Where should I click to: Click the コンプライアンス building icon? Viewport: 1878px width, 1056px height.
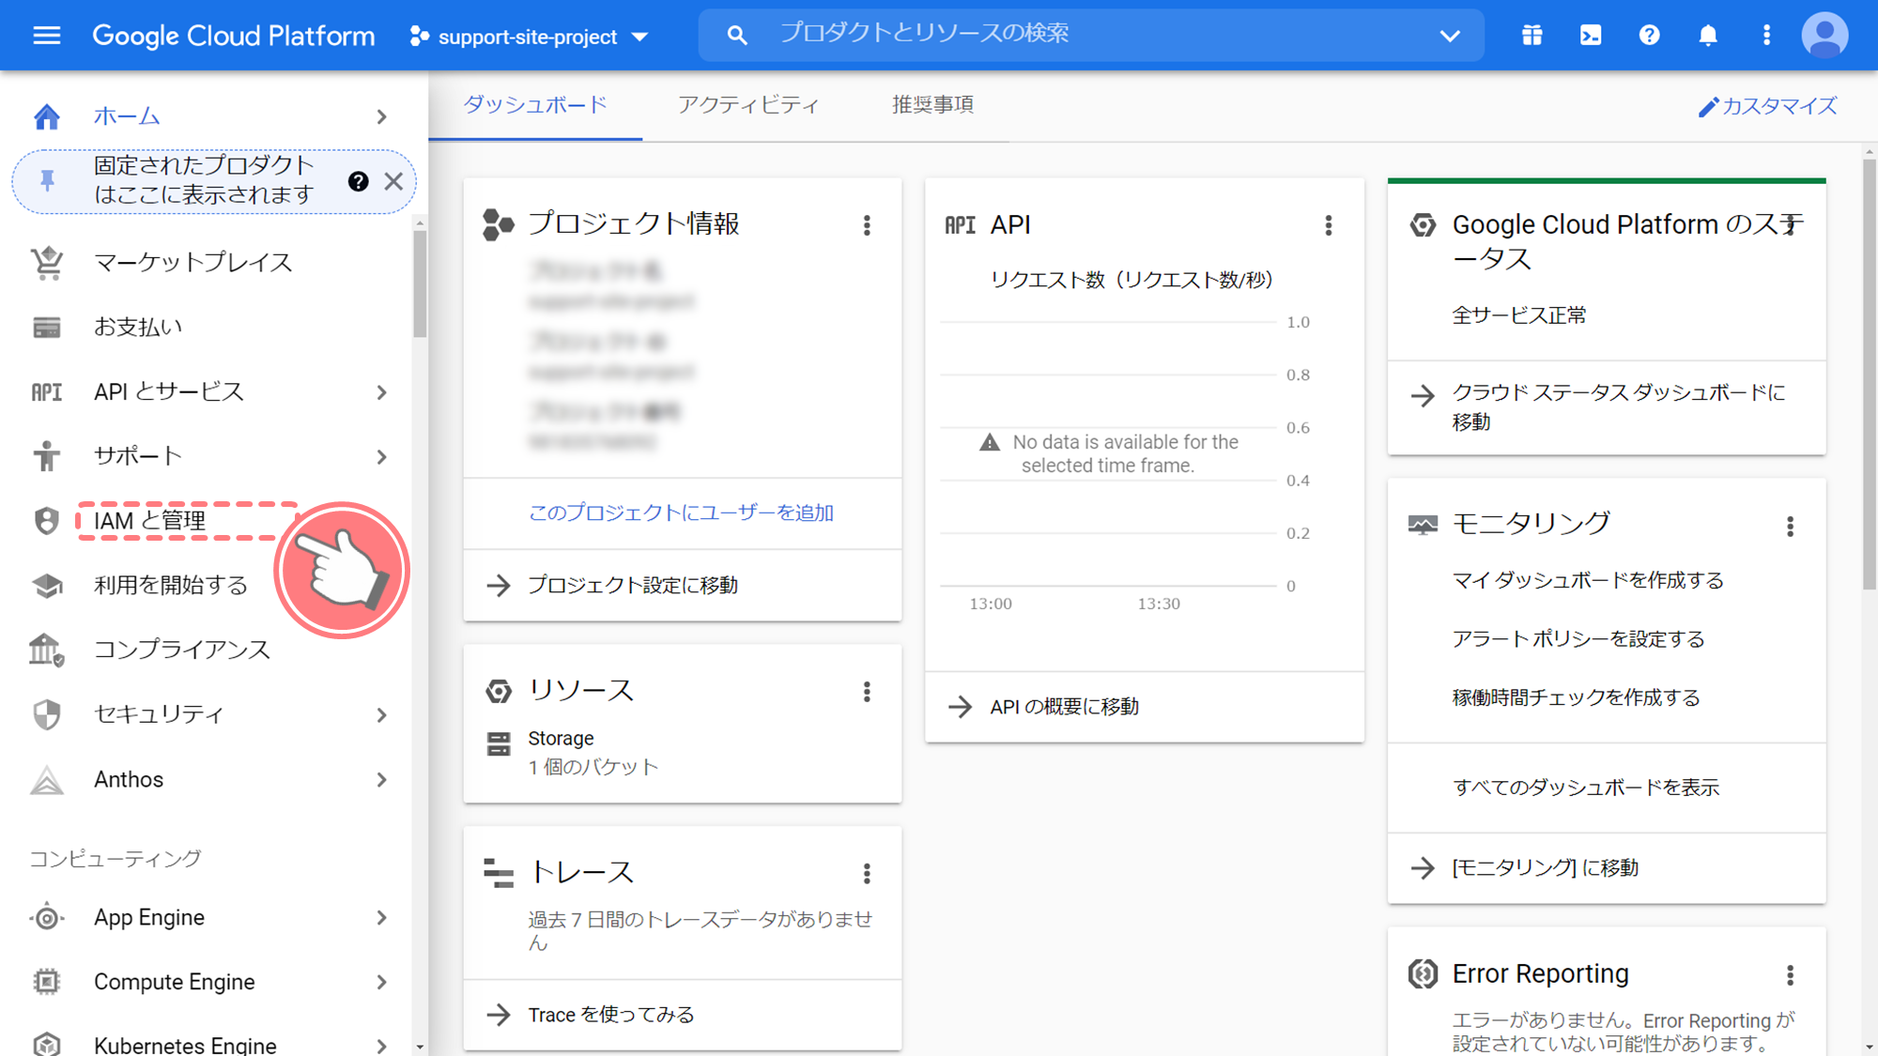point(46,650)
